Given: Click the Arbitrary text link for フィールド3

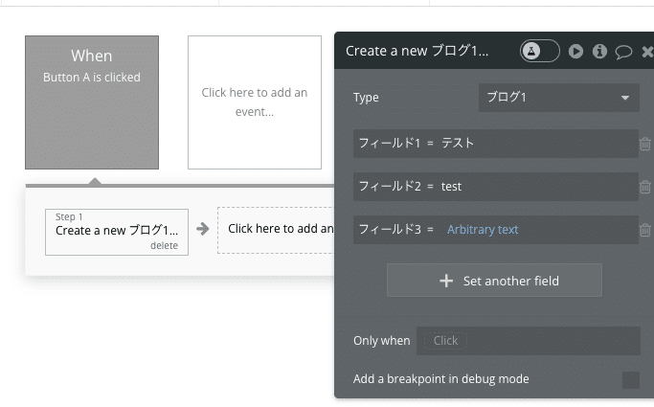Looking at the screenshot, I should pyautogui.click(x=483, y=230).
